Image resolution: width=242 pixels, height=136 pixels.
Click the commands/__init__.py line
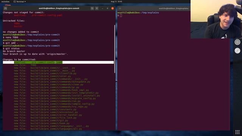click(x=51, y=79)
